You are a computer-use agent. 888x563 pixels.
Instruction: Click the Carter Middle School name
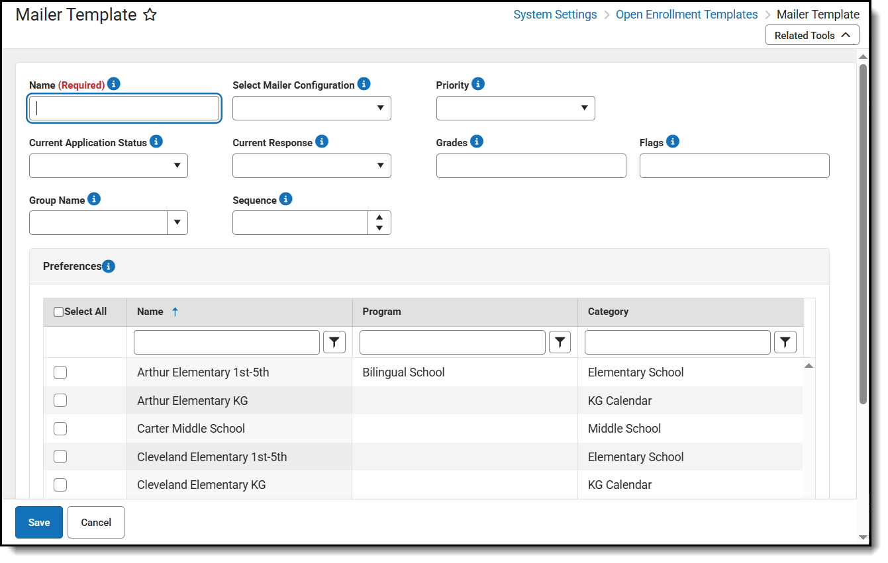[x=191, y=429]
